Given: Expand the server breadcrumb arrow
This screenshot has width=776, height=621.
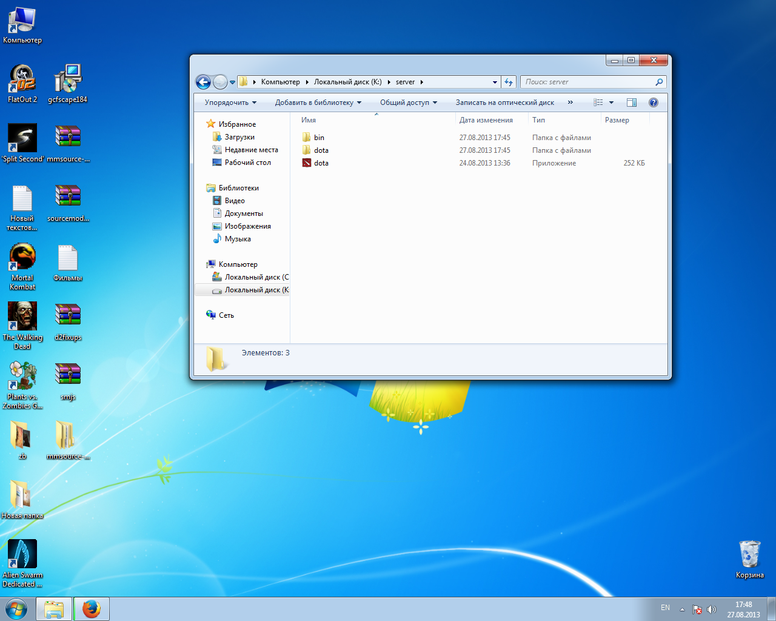Looking at the screenshot, I should (421, 82).
